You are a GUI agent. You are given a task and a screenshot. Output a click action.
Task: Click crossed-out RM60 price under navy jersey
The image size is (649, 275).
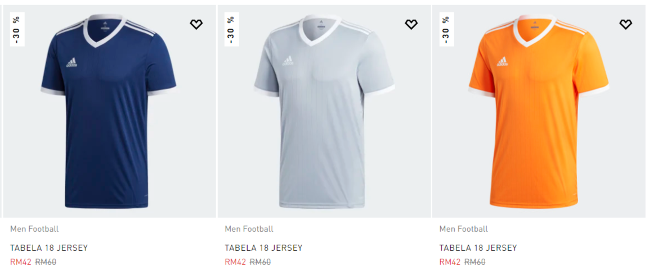46,262
